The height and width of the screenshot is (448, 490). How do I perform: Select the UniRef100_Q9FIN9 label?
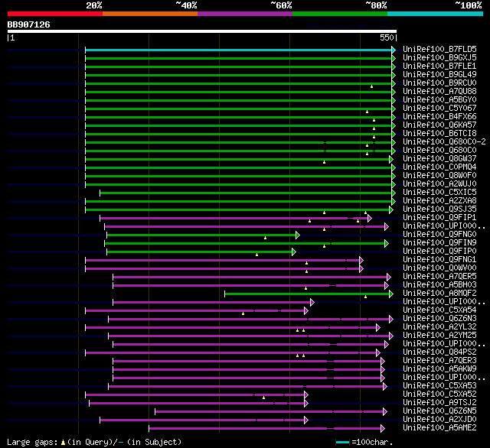(439, 242)
